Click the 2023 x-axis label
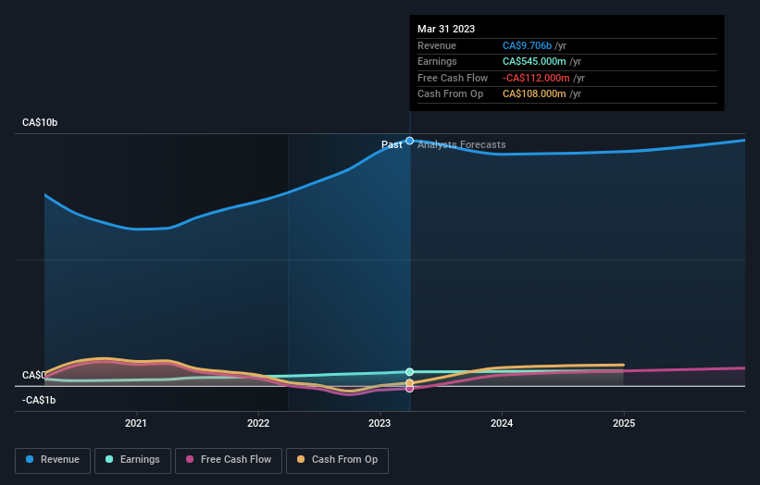 (x=380, y=423)
